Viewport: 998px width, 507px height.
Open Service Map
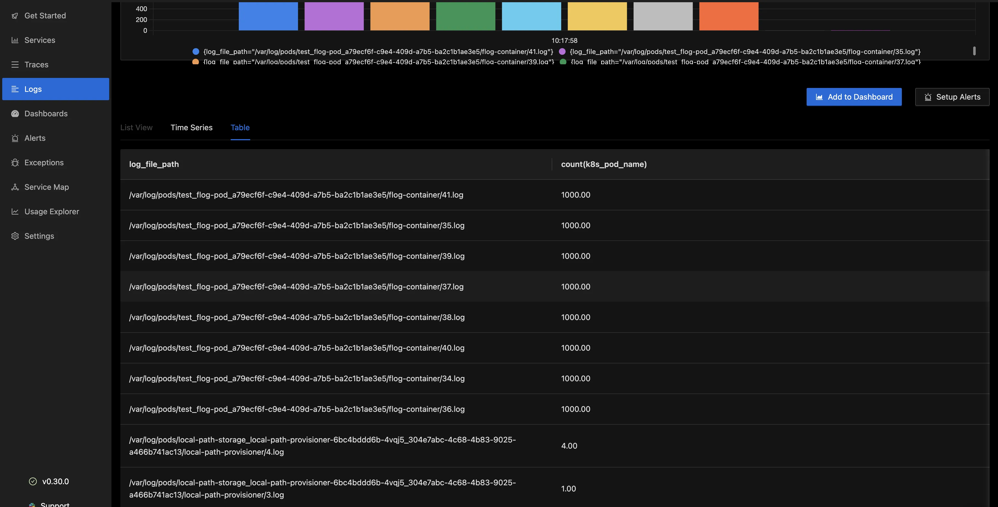pos(55,187)
